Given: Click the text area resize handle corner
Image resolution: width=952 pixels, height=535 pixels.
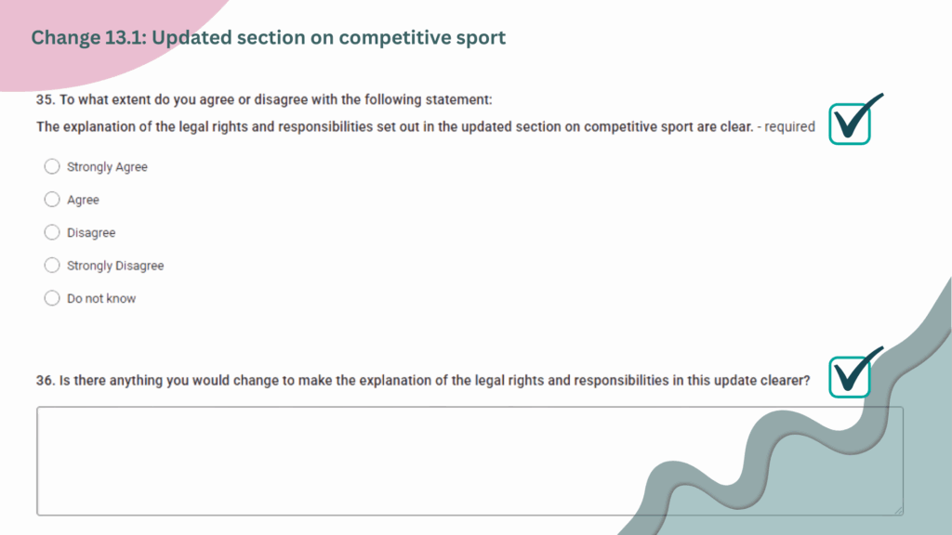Looking at the screenshot, I should coord(898,510).
